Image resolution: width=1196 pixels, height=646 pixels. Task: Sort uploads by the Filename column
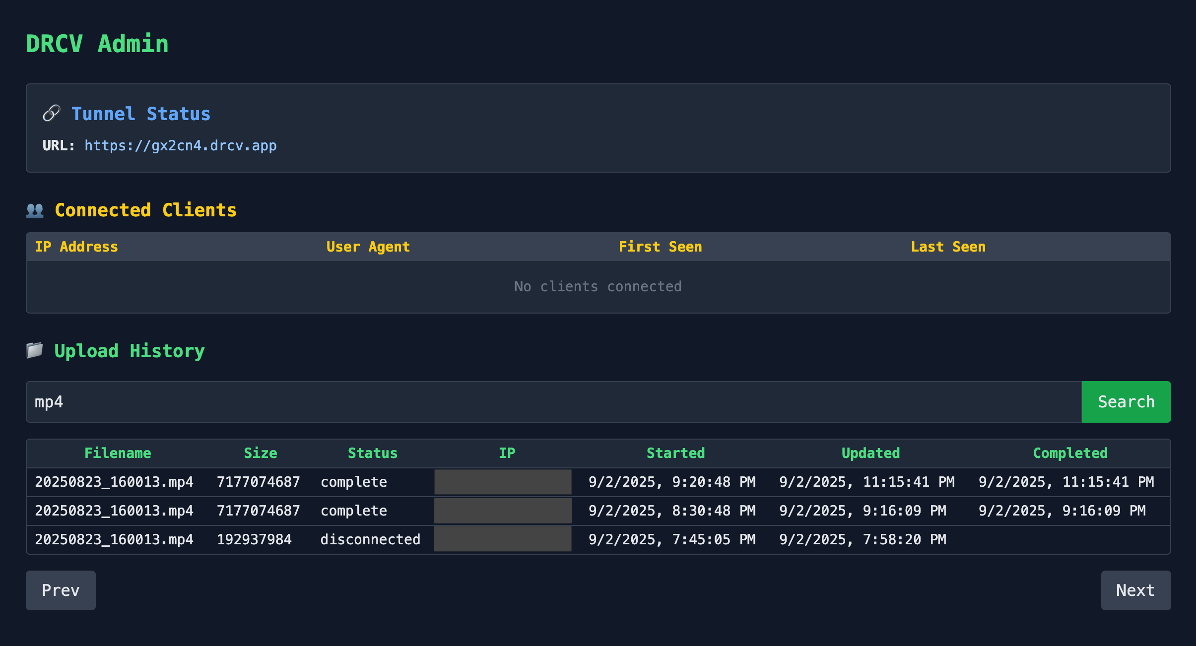tap(118, 453)
